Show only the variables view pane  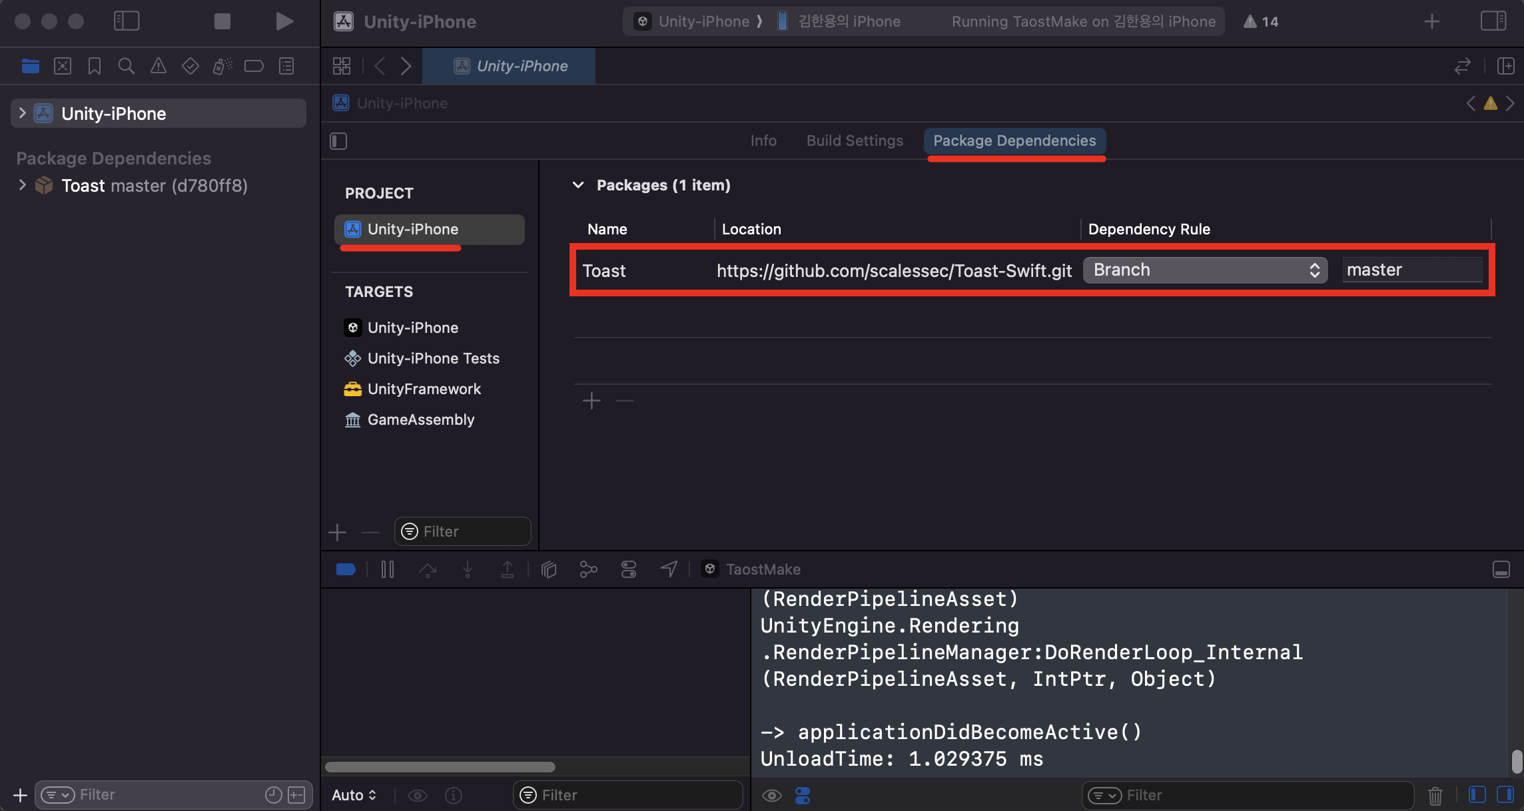click(x=1477, y=795)
